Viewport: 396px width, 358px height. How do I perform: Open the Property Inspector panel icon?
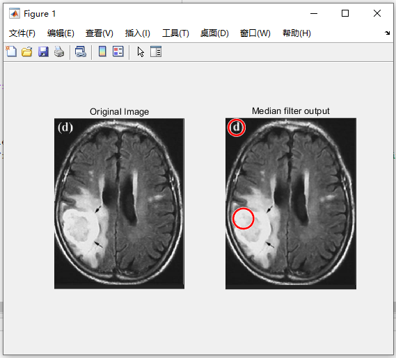tap(156, 51)
